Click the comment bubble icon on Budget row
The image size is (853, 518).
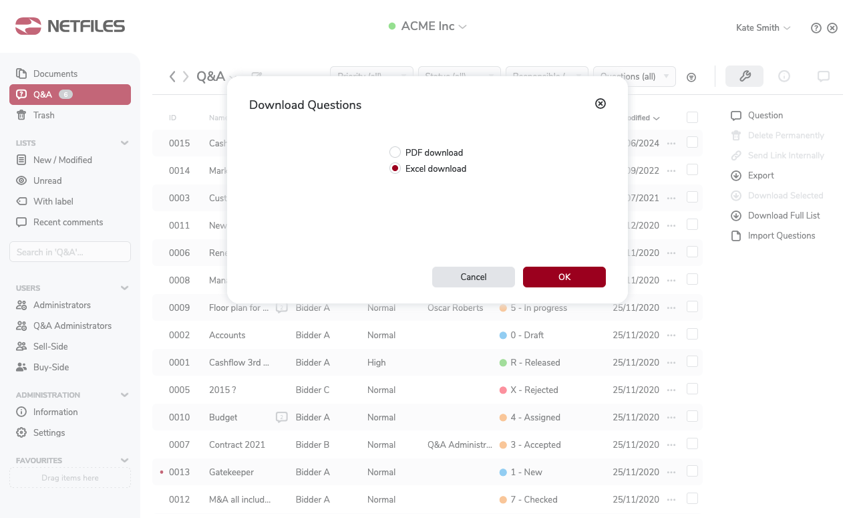point(282,417)
